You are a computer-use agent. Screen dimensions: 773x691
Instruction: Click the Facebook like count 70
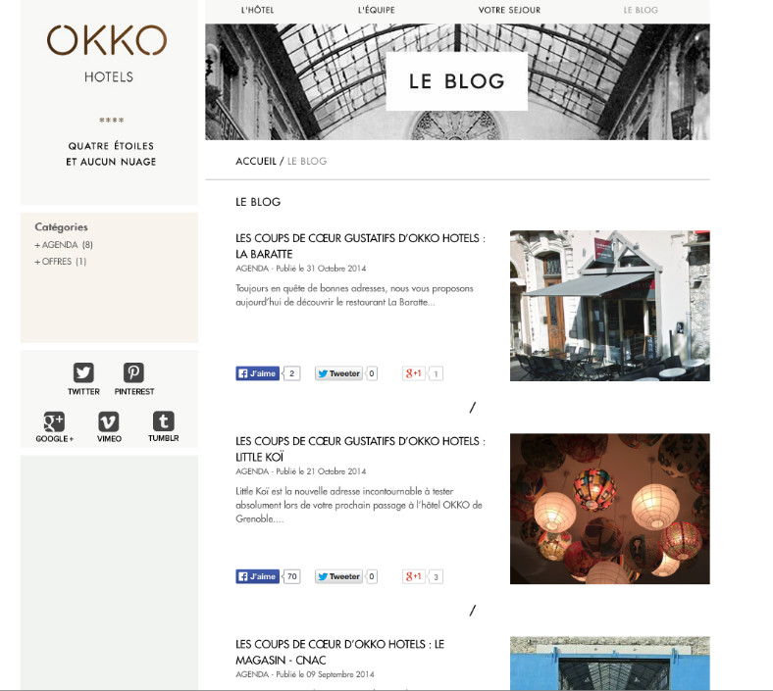point(292,576)
